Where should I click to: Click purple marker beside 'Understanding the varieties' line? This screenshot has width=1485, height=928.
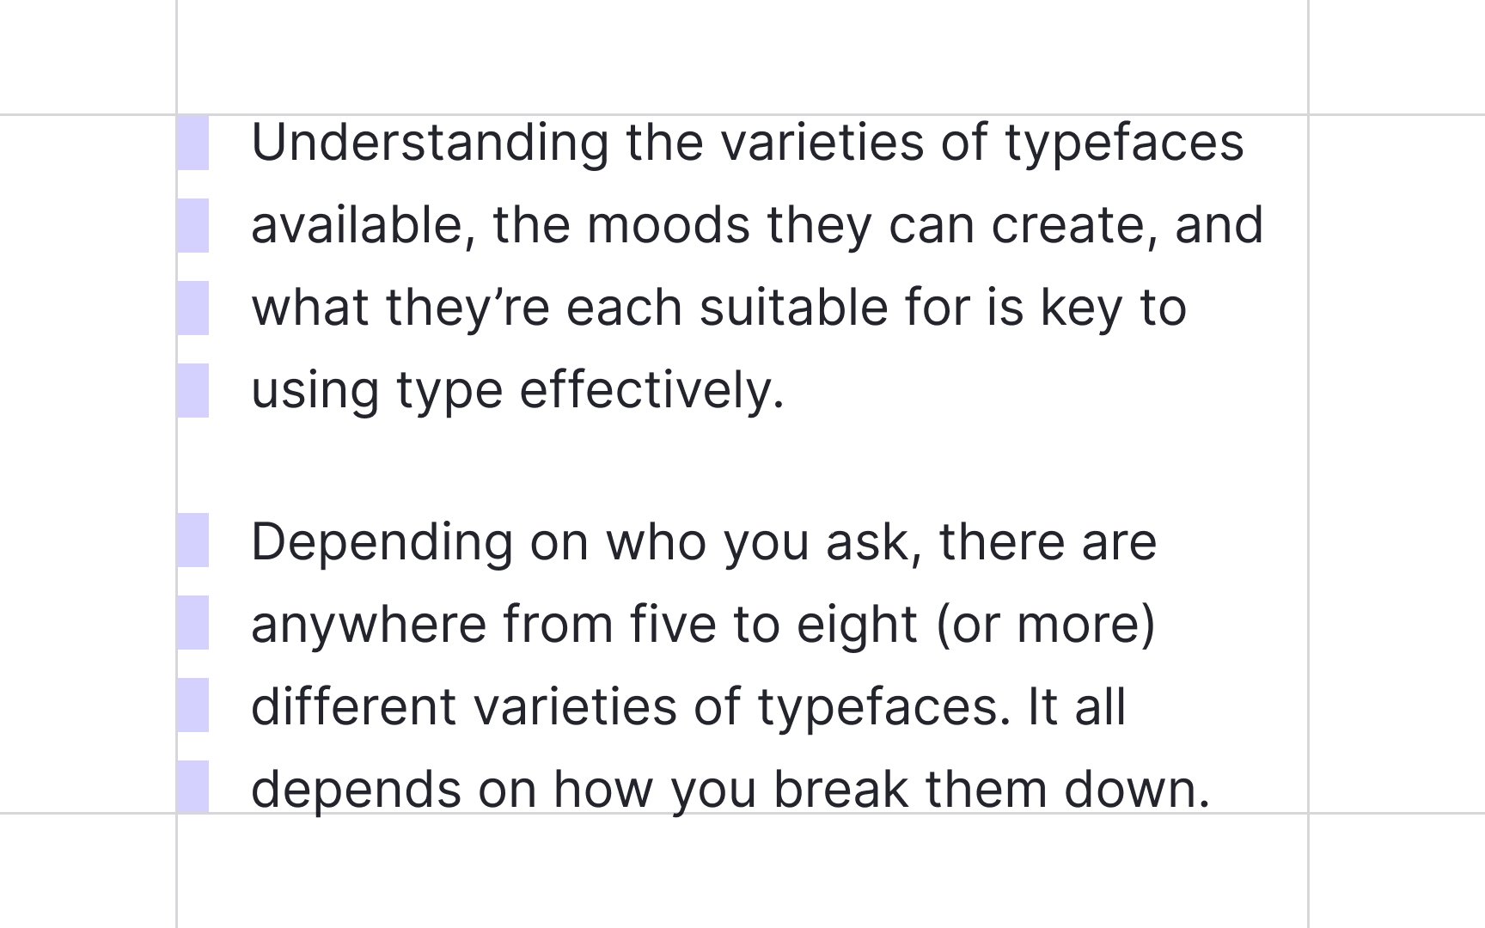coord(193,143)
